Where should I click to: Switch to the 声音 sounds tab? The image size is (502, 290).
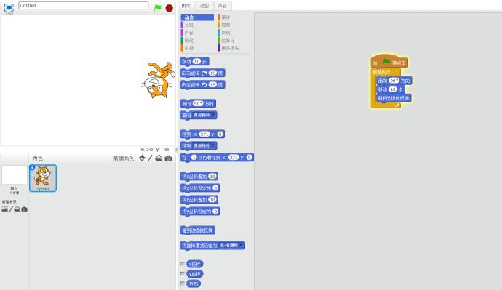click(222, 6)
